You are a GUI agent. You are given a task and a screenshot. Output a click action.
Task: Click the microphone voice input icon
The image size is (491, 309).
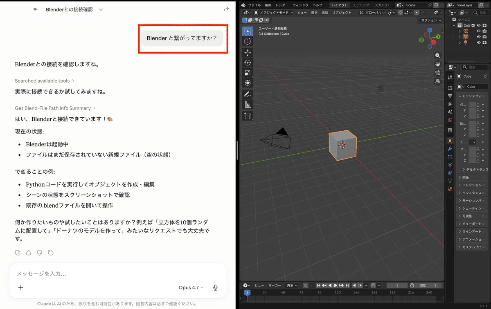pyautogui.click(x=215, y=288)
